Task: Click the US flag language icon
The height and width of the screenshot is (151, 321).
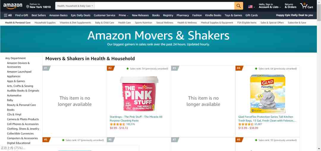Action: pyautogui.click(x=250, y=7)
